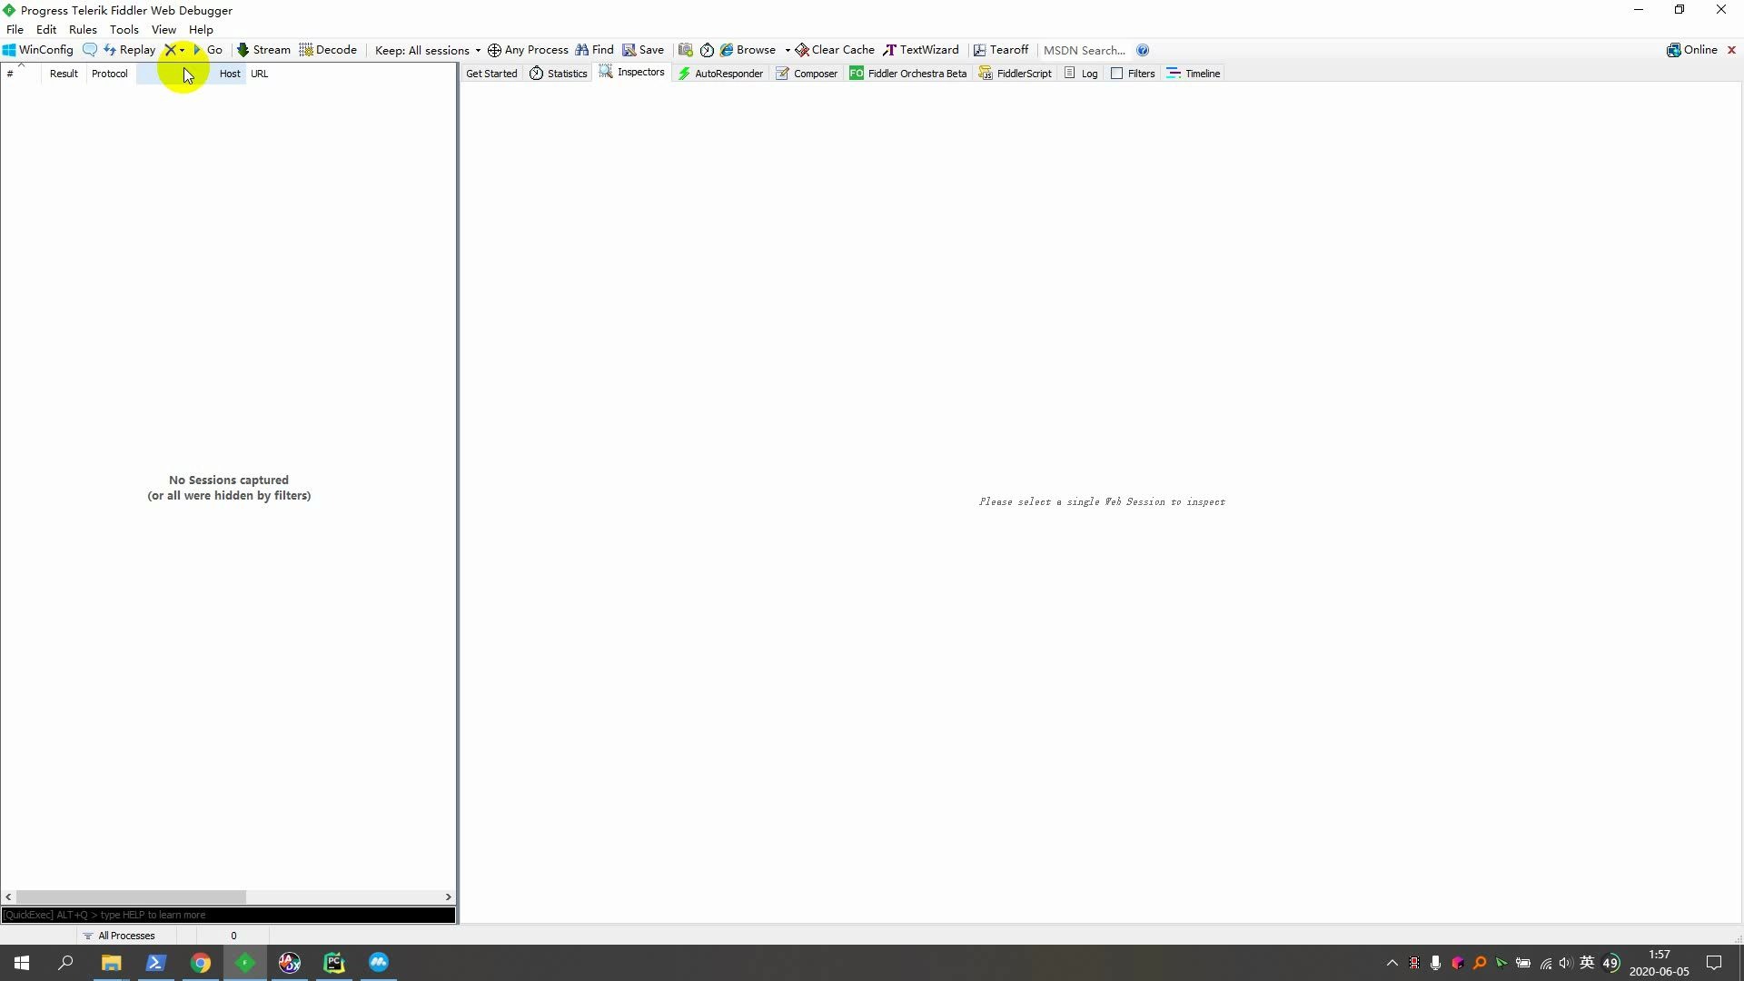Tick the Filters tab checkbox
Image resolution: width=1744 pixels, height=981 pixels.
tap(1117, 74)
